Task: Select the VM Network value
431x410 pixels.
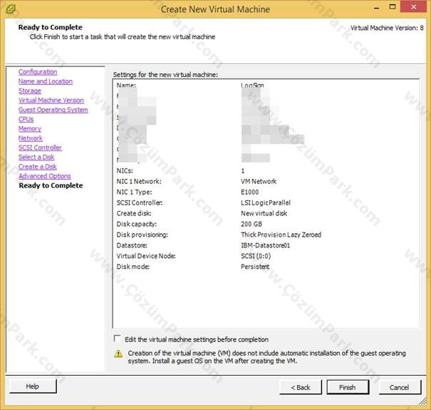Action: tap(259, 181)
